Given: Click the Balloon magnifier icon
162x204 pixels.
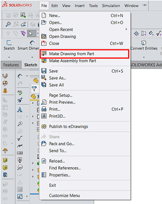Looking at the screenshot, I should tap(20, 124).
